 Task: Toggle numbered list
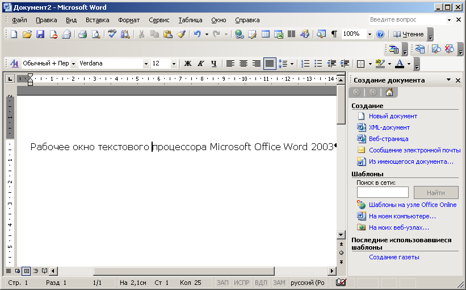pos(305,64)
